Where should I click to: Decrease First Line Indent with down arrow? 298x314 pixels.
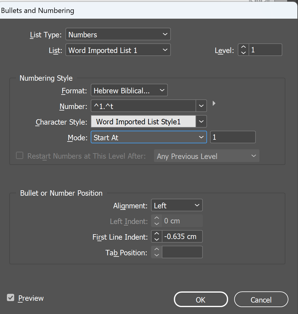tap(156, 239)
